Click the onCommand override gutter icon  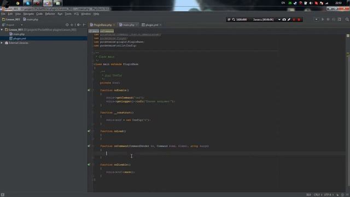pyautogui.click(x=89, y=146)
